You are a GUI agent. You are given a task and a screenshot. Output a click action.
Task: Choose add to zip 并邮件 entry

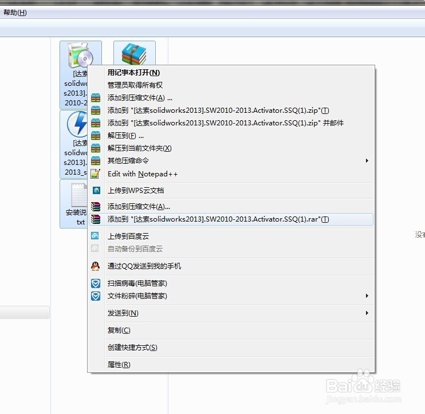226,123
